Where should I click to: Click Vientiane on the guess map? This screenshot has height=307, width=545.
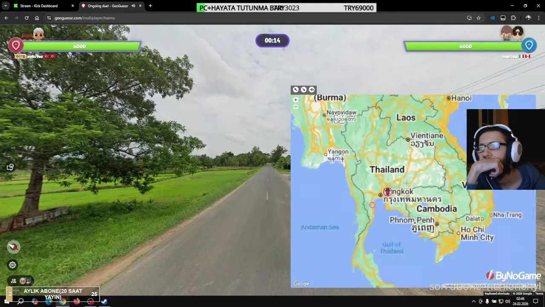point(427,136)
